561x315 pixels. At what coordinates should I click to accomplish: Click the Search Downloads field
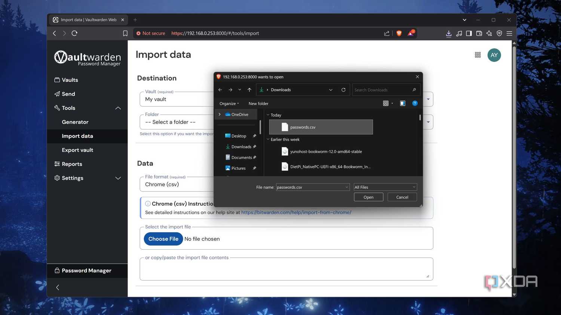point(386,90)
